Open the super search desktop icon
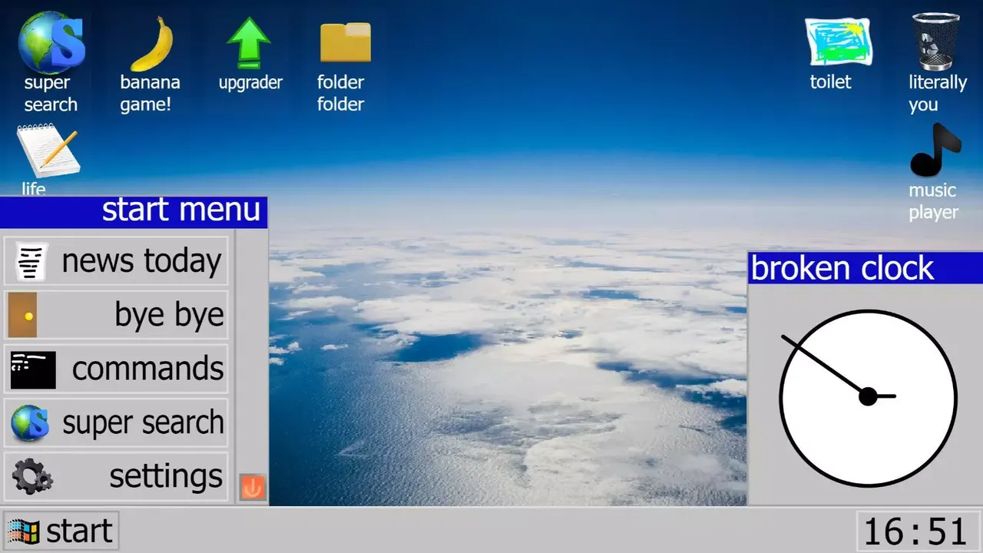 pos(51,43)
